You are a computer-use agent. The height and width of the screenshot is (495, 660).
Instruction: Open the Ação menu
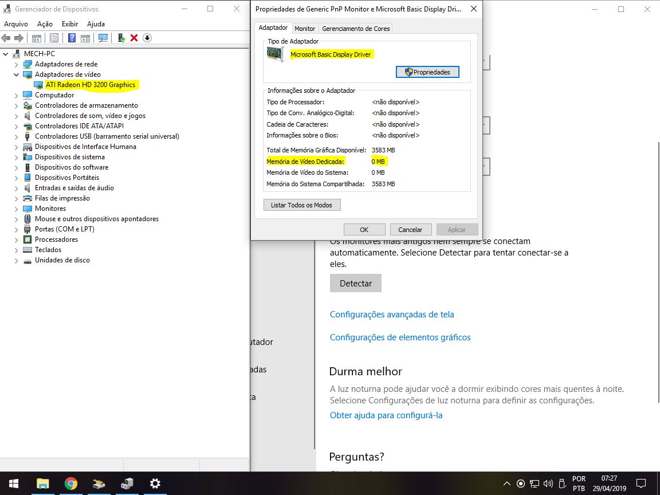[x=45, y=24]
